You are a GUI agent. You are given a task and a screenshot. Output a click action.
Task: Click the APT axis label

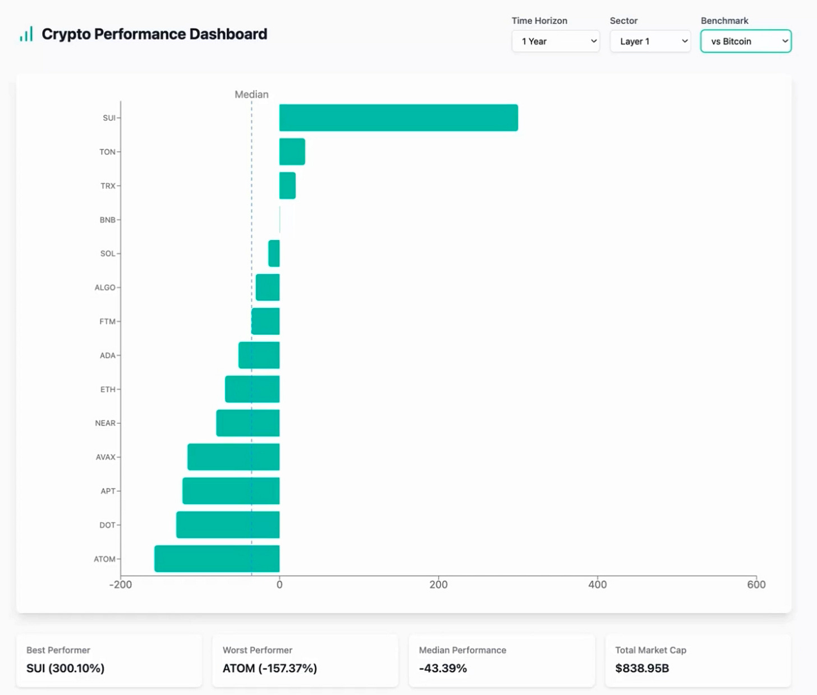coord(108,491)
